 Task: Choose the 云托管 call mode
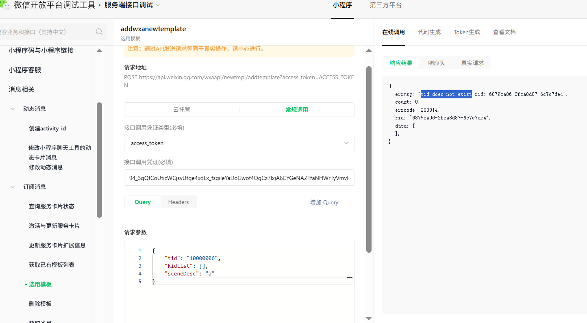182,110
